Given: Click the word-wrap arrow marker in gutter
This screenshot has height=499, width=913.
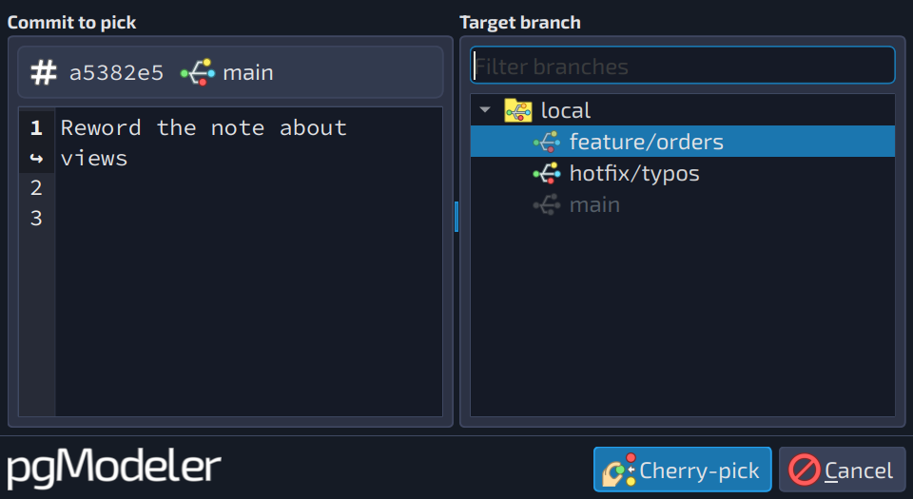Looking at the screenshot, I should [36, 158].
